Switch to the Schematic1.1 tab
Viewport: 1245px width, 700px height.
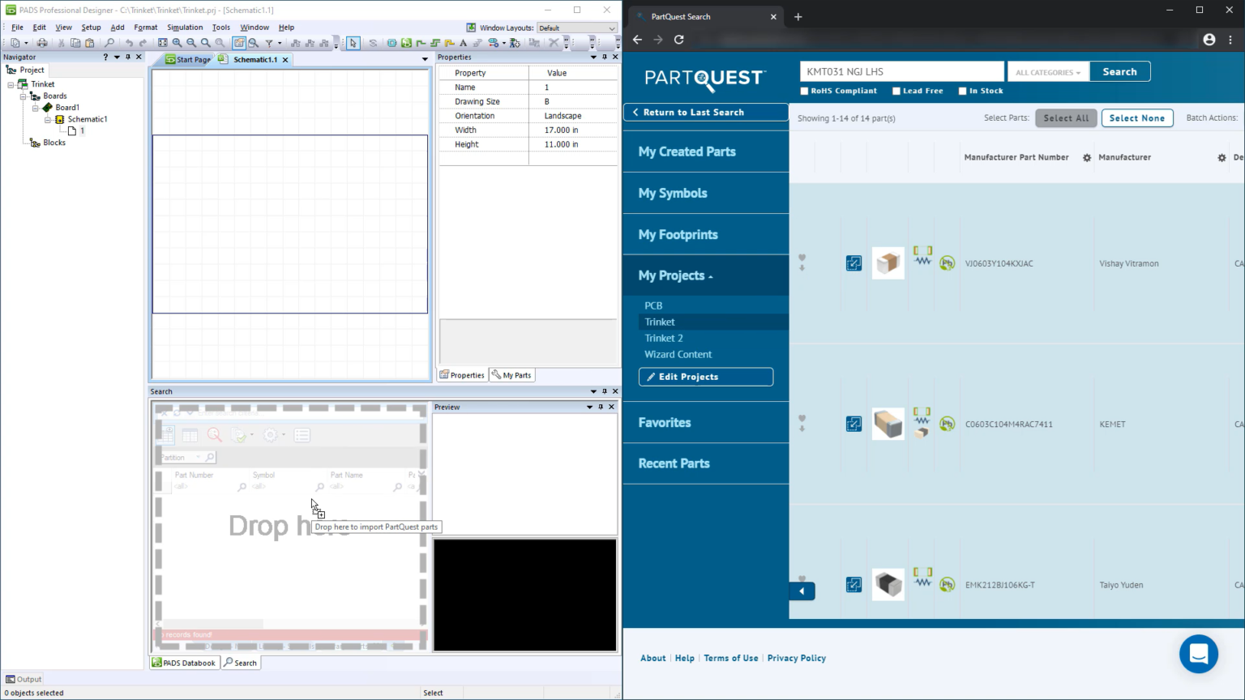click(x=253, y=58)
